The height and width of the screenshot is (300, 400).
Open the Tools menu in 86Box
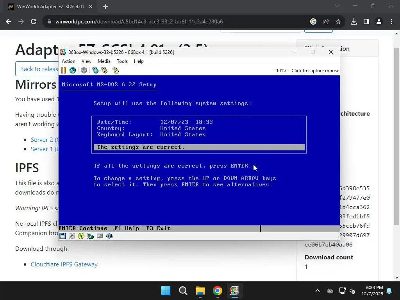122,61
